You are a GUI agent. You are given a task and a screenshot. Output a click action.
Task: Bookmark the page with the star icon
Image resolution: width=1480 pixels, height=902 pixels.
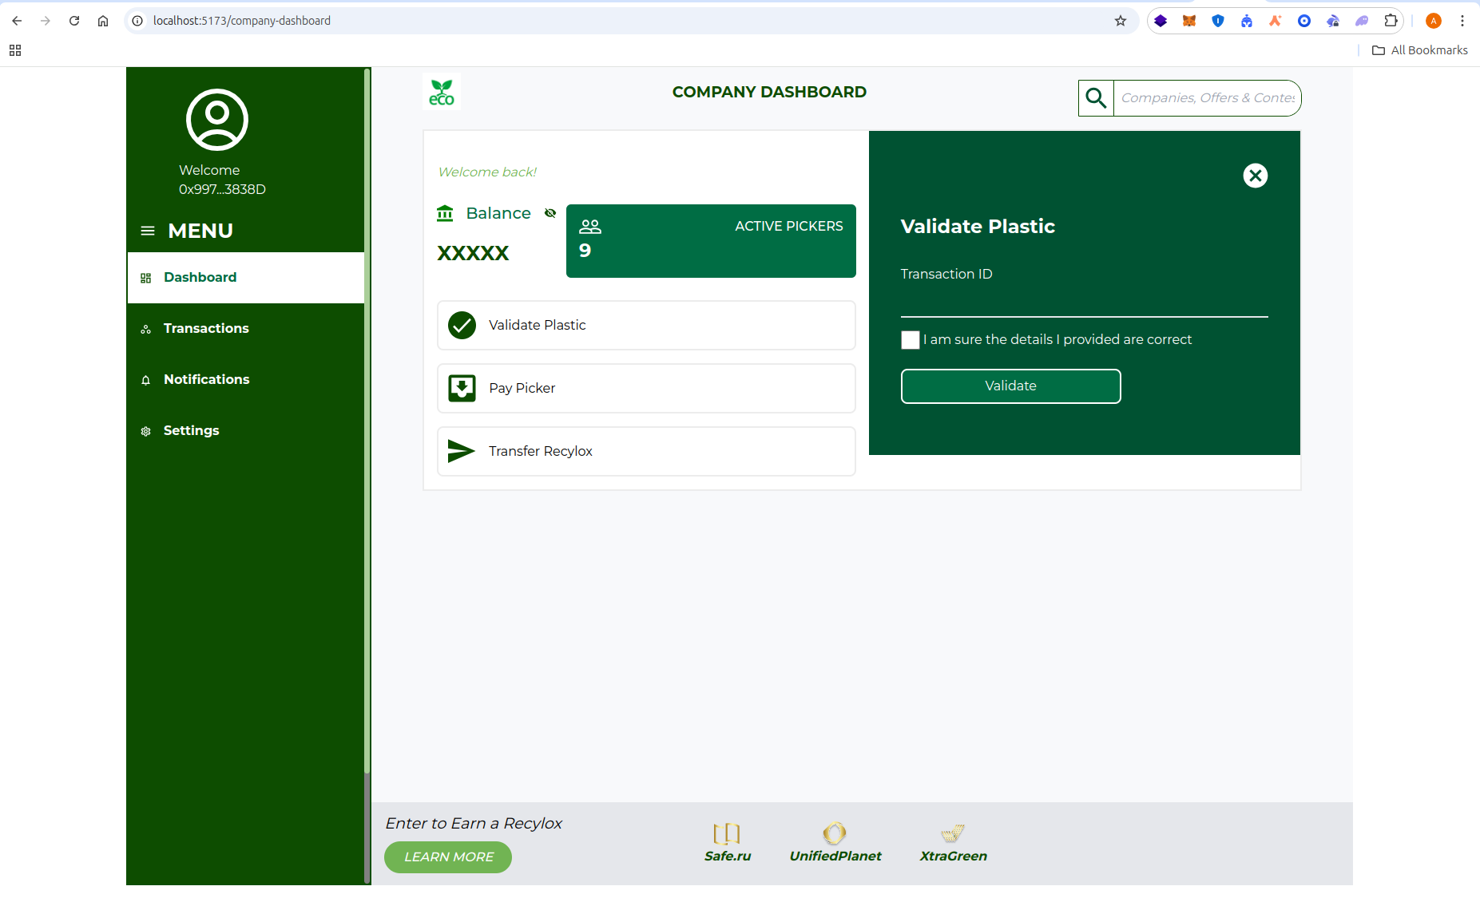1121,21
